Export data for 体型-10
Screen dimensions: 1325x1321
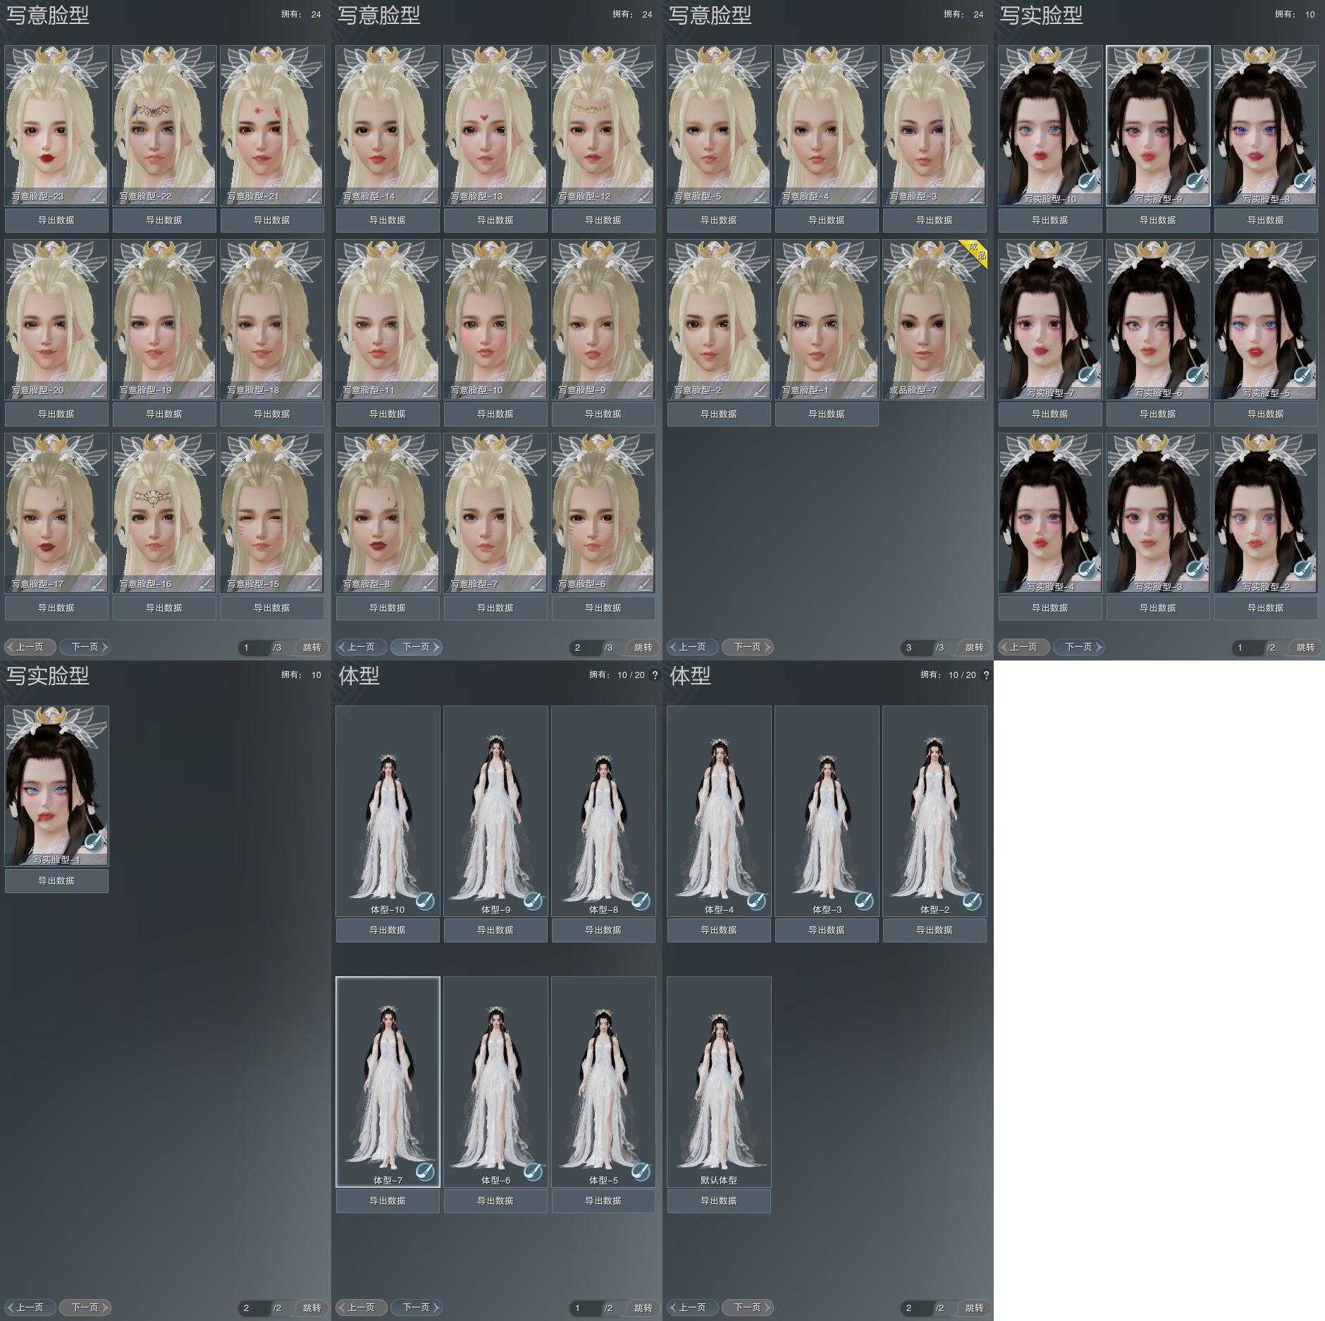(388, 930)
